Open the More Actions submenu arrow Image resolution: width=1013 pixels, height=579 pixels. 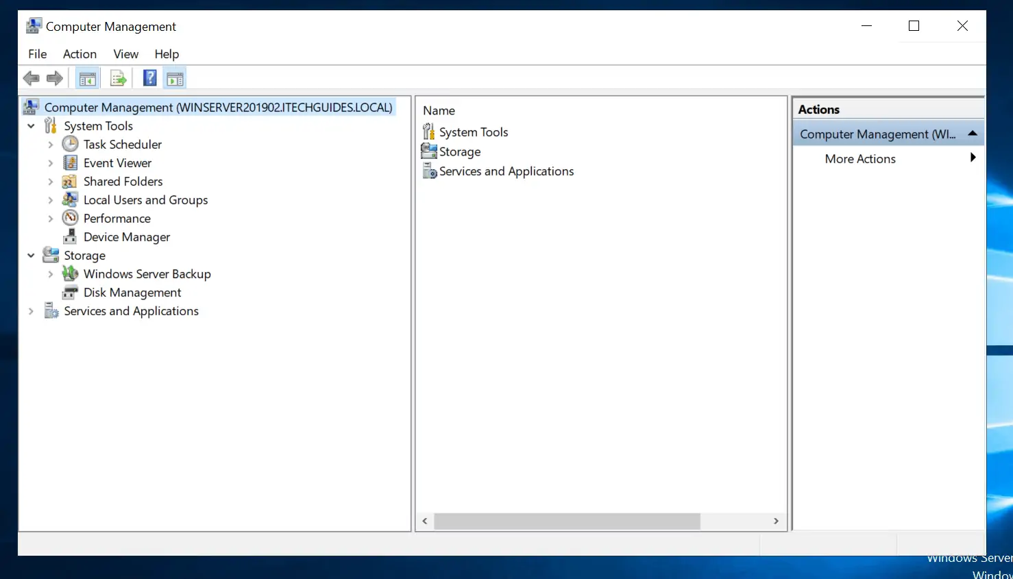tap(973, 158)
